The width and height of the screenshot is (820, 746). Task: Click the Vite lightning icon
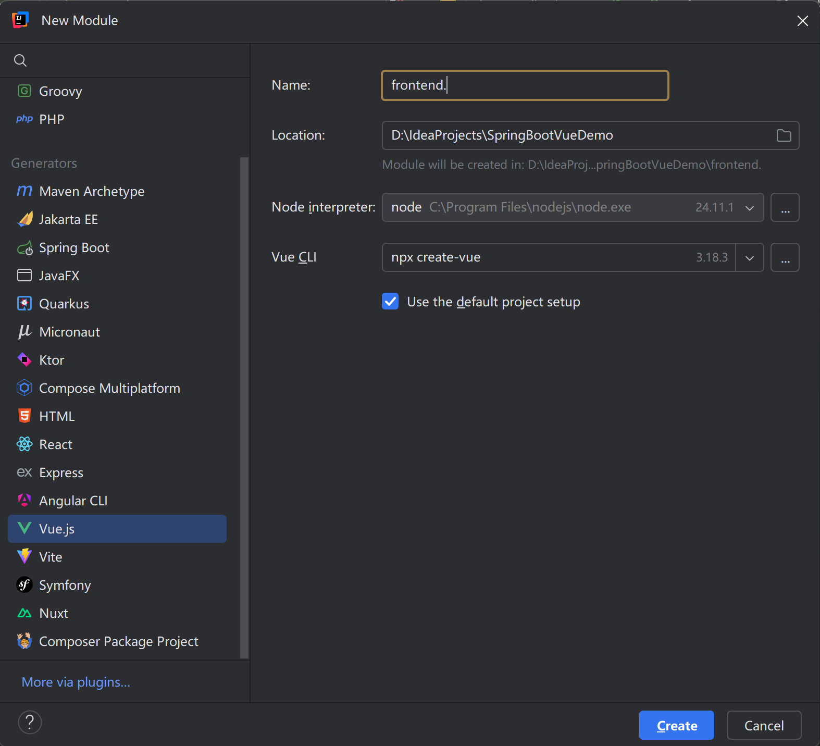(x=24, y=557)
